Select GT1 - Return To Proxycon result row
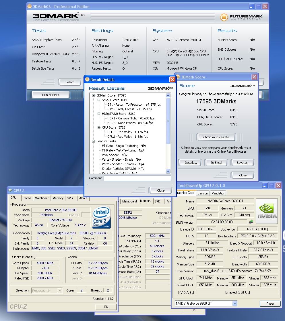Screen dimensions: 285x321 (x=134, y=105)
